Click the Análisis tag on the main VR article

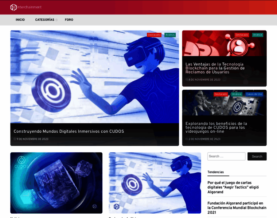170,35
